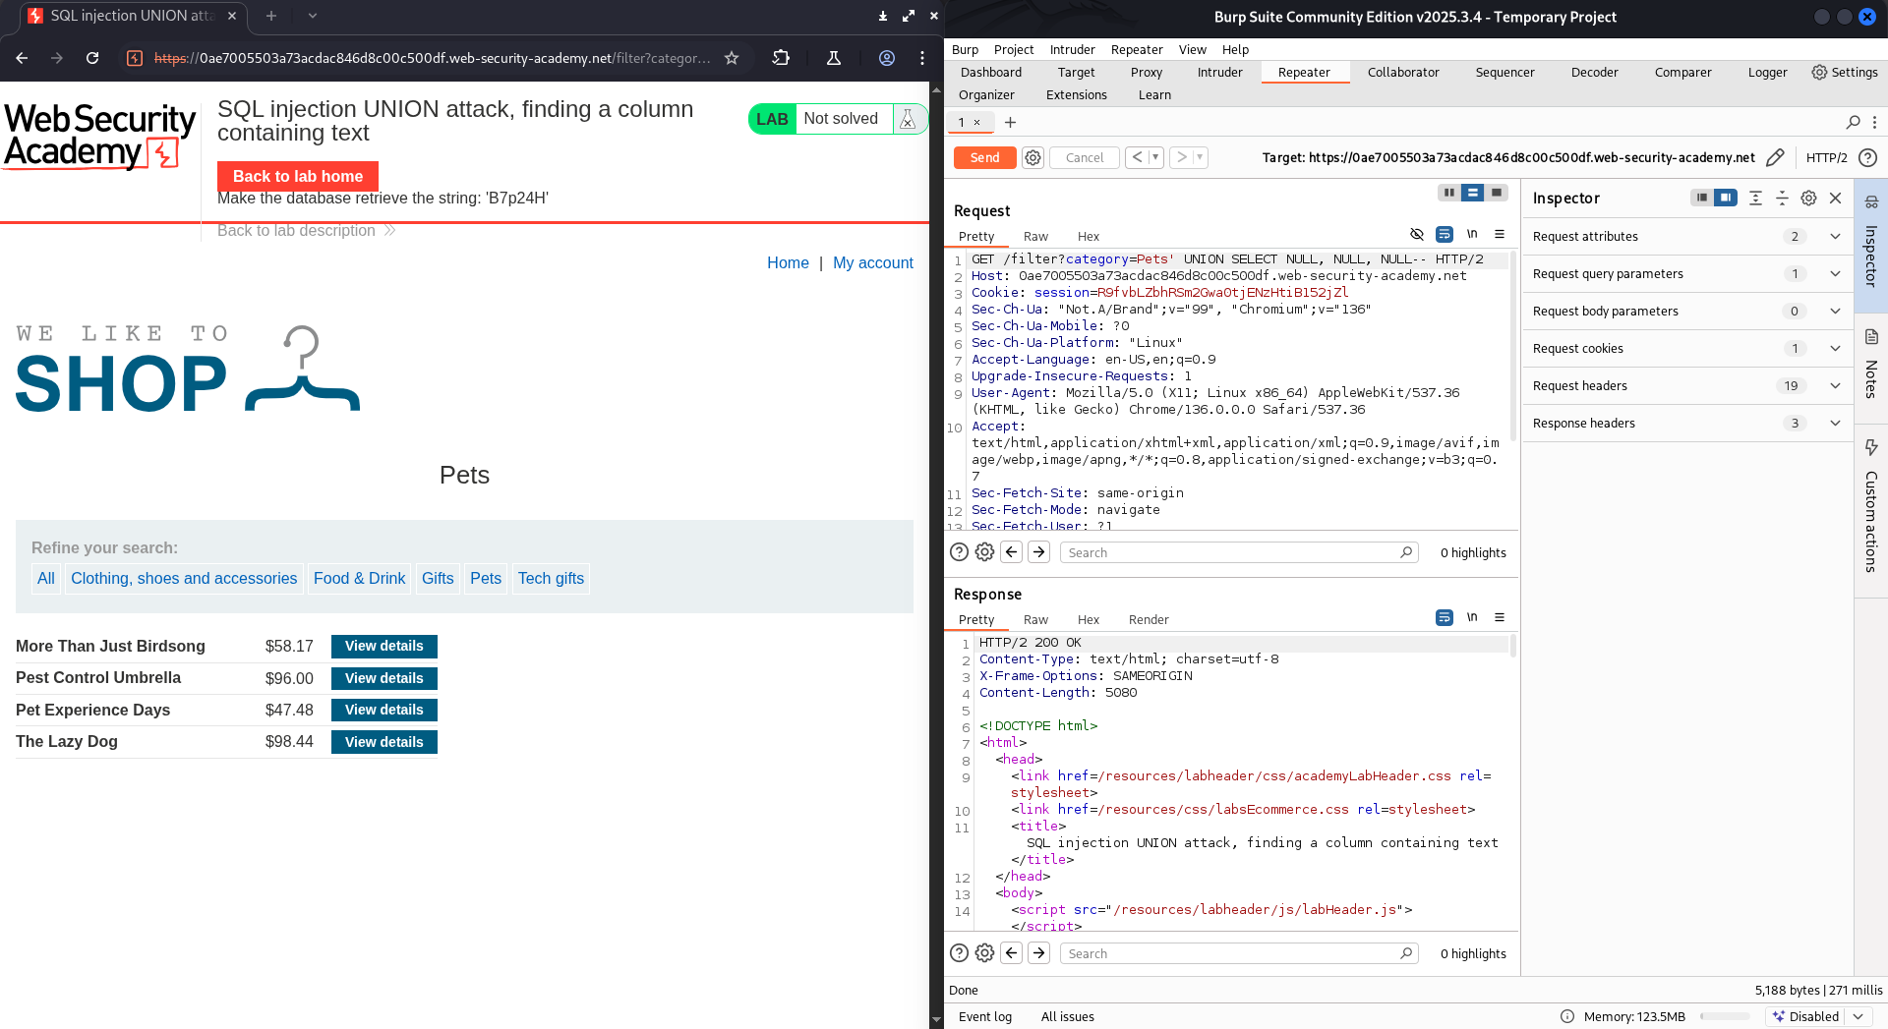Image resolution: width=1888 pixels, height=1029 pixels.
Task: Open Burp Intruder tab
Action: tap(1219, 72)
